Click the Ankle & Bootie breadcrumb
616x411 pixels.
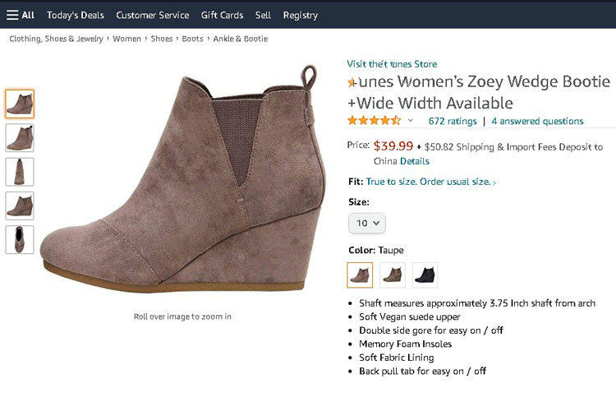click(240, 39)
